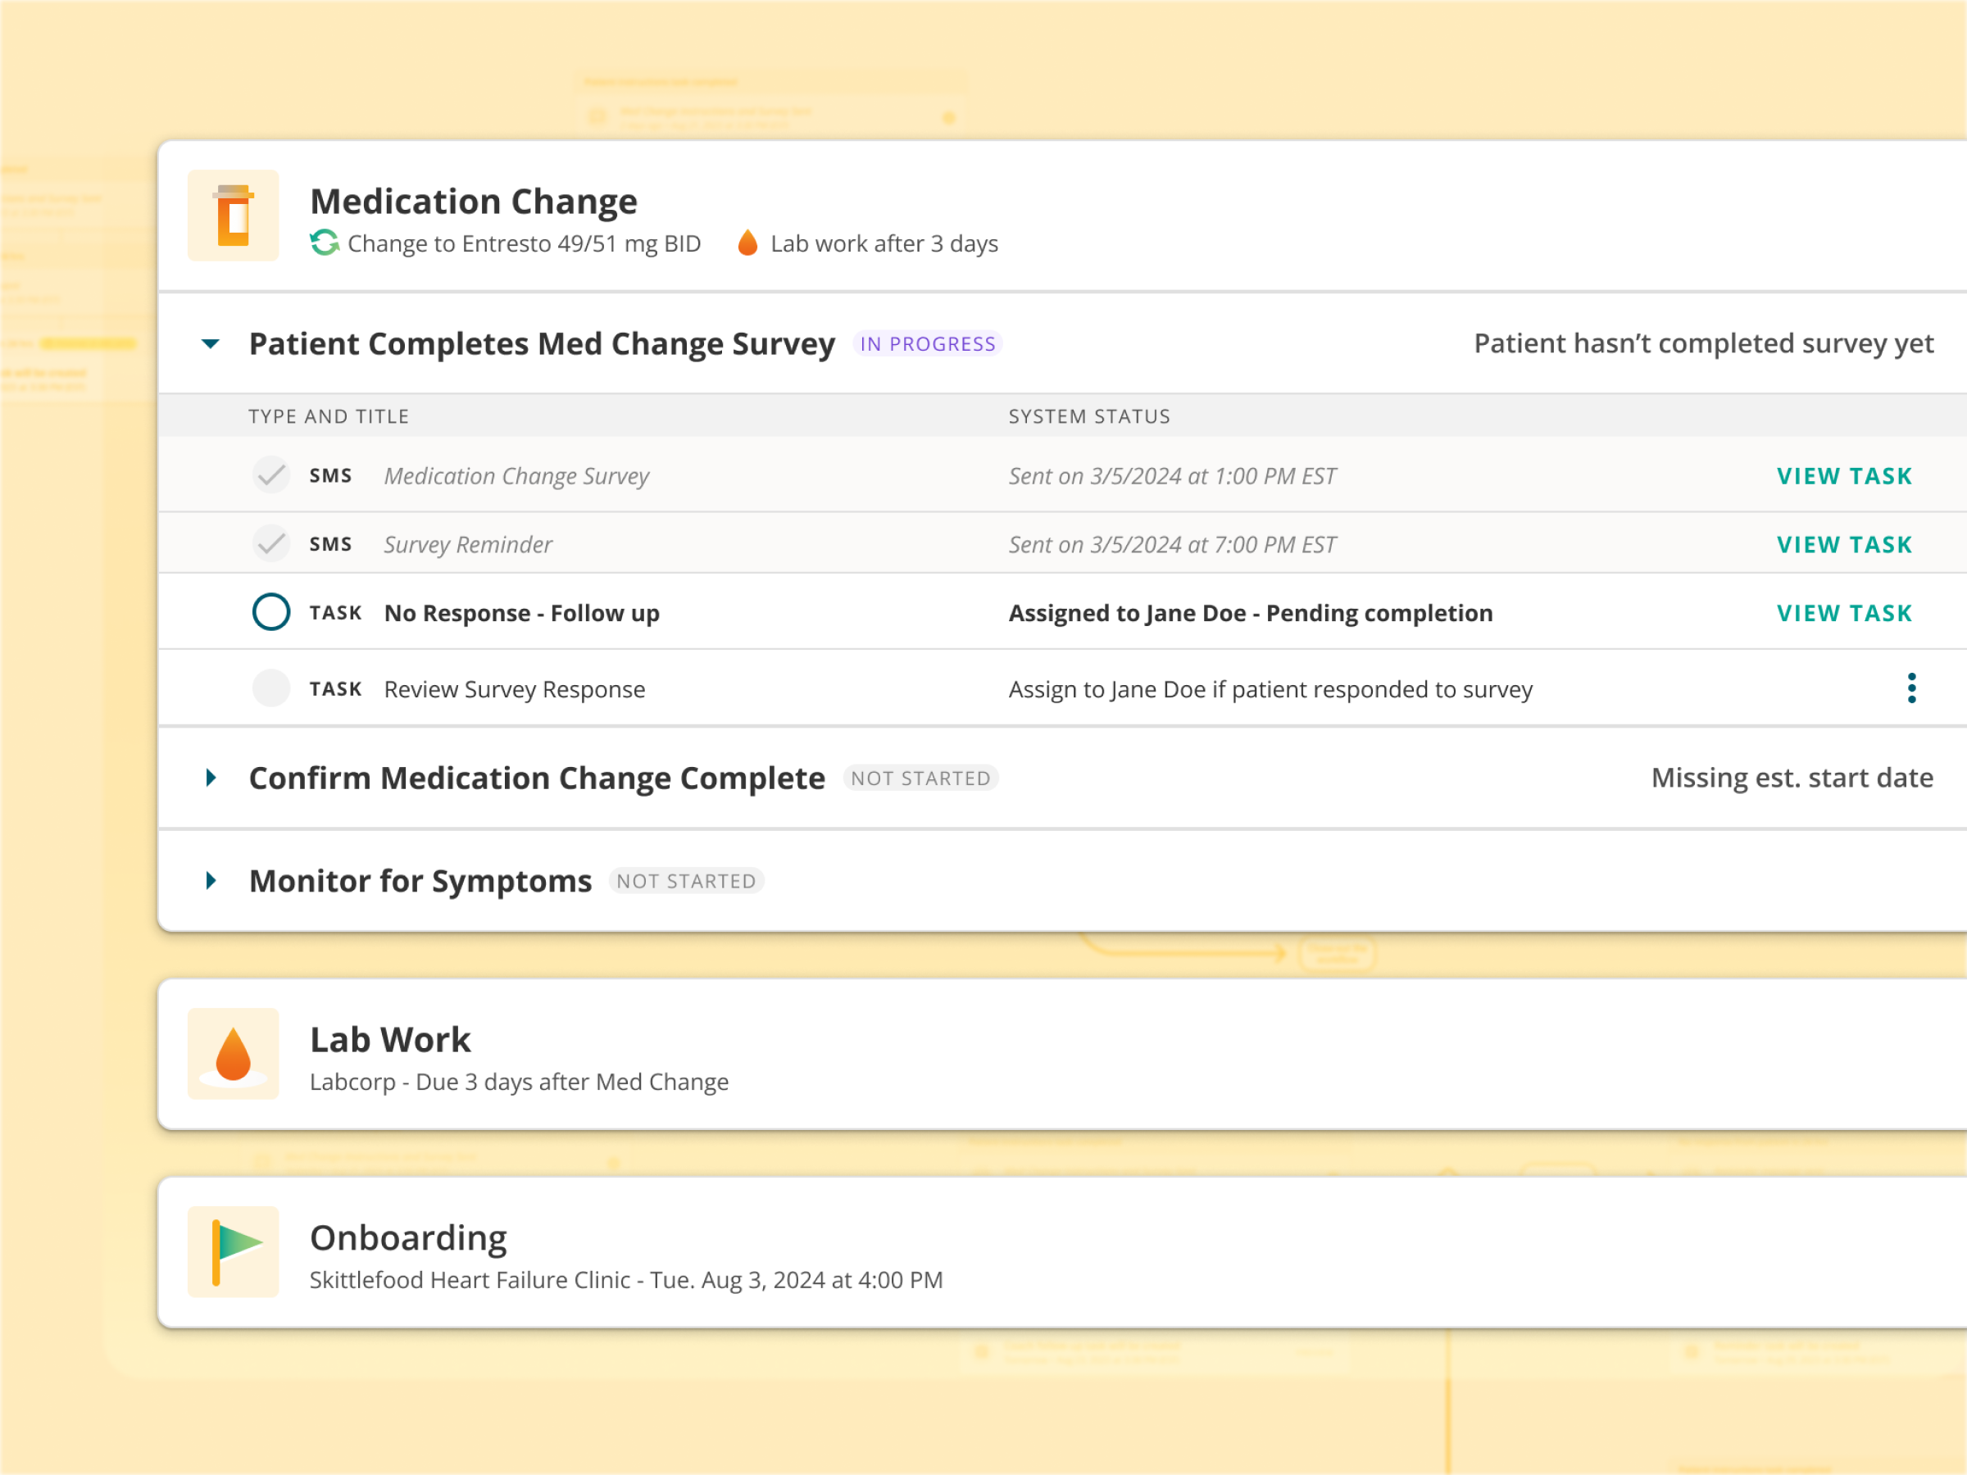
Task: Click NOT STARTED badge for Monitor for Symptoms
Action: pyautogui.click(x=686, y=881)
